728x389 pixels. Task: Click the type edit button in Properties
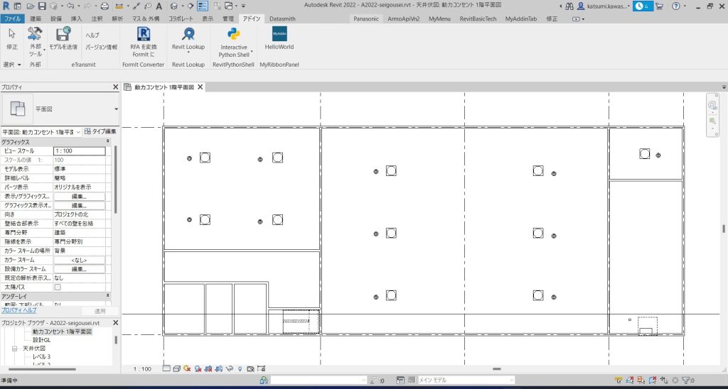coord(100,131)
